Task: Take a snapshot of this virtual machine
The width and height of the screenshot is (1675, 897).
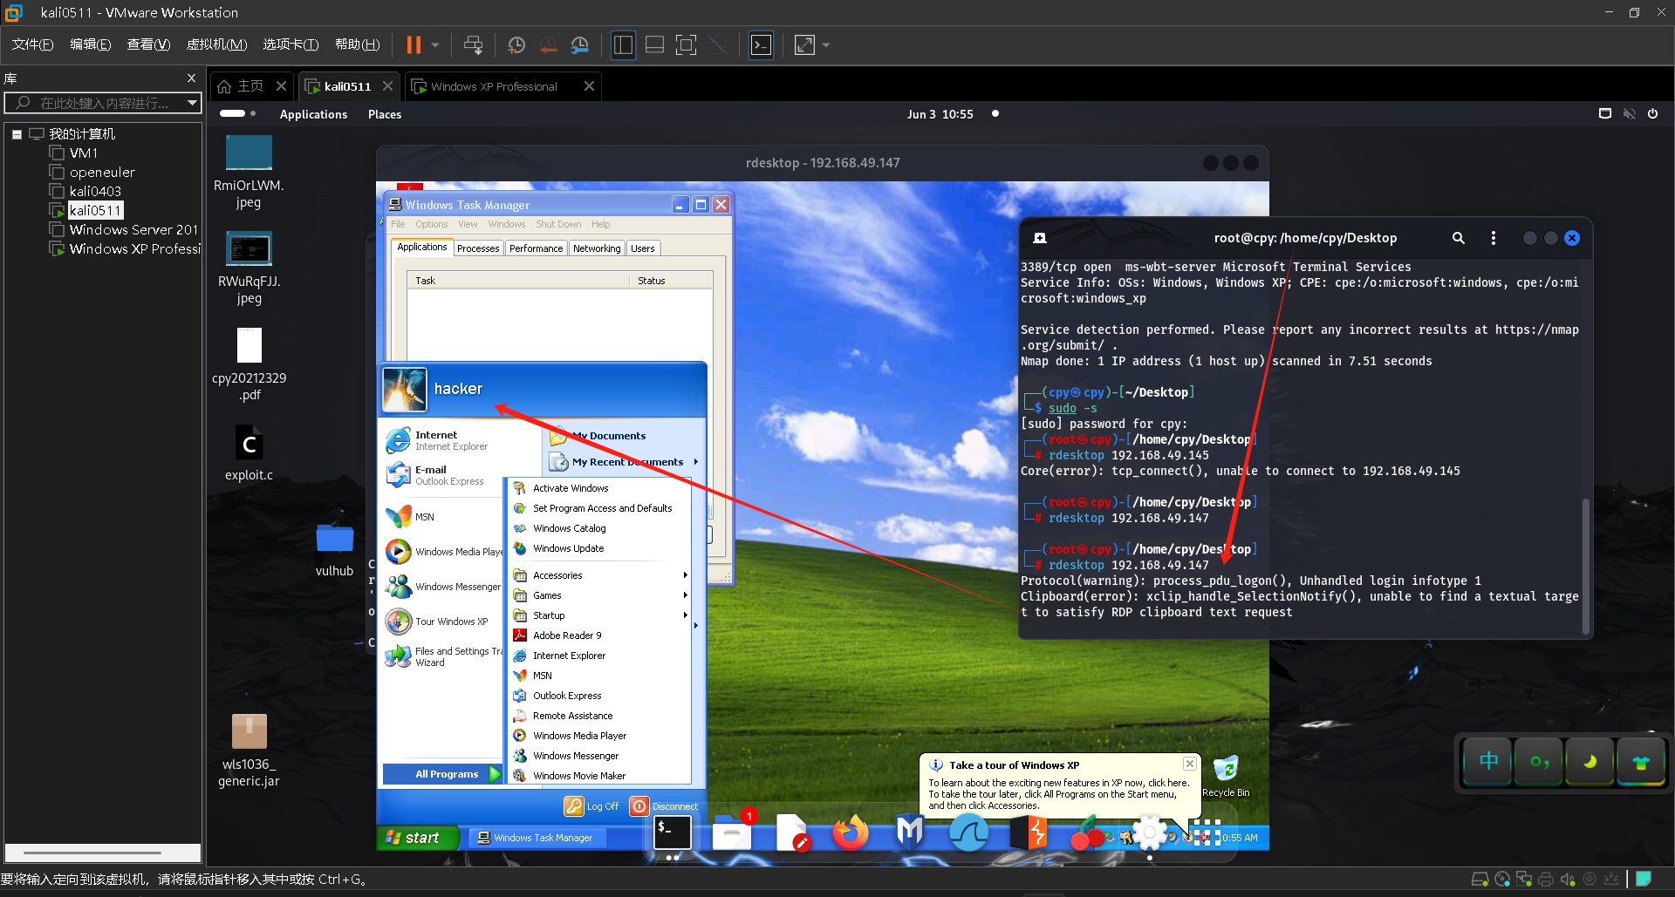Action: coord(516,44)
